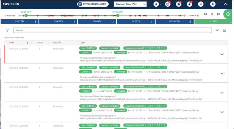Select the 245555 Results Found text
Image resolution: width=234 pixels, height=129 pixels.
click(x=14, y=38)
